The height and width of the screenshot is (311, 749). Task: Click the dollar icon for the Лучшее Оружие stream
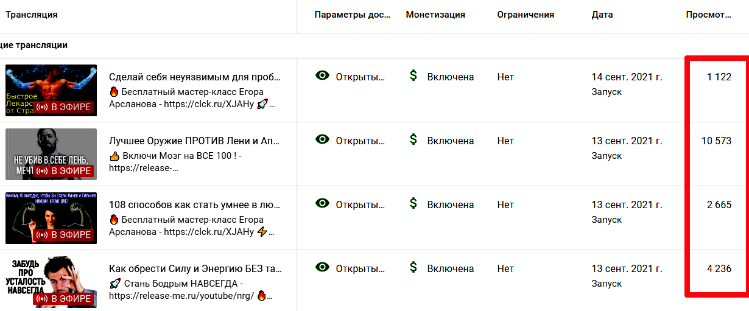(x=413, y=139)
